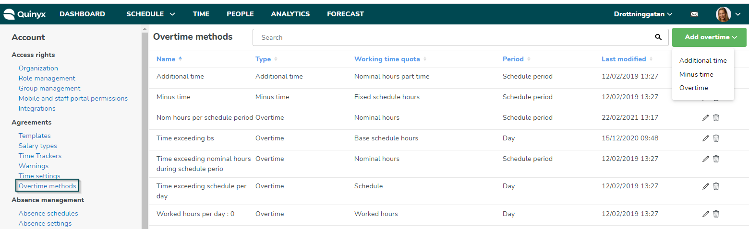Click date '22/02/2021 13:17'

(x=630, y=117)
